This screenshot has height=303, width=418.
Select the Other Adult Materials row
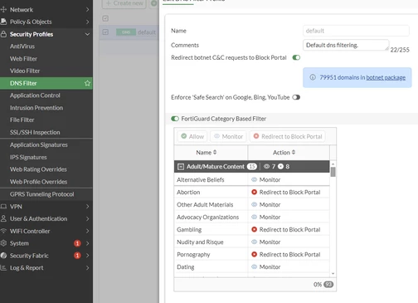click(252, 204)
